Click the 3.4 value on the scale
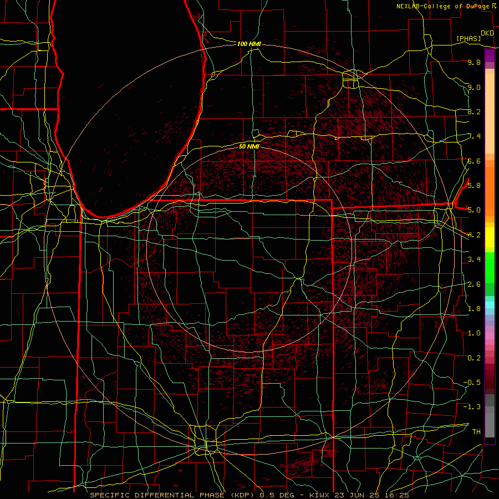This screenshot has height=499, width=499. coord(474,259)
